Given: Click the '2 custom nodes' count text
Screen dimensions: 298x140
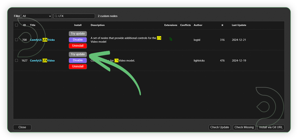Looking at the screenshot, I should point(107,16).
